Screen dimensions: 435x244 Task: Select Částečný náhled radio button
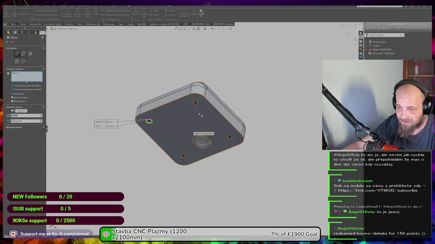point(12,98)
